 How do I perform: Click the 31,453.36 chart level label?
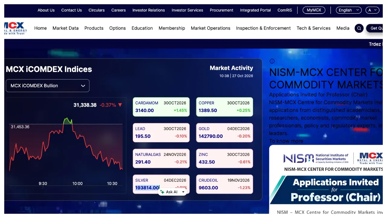point(20,127)
